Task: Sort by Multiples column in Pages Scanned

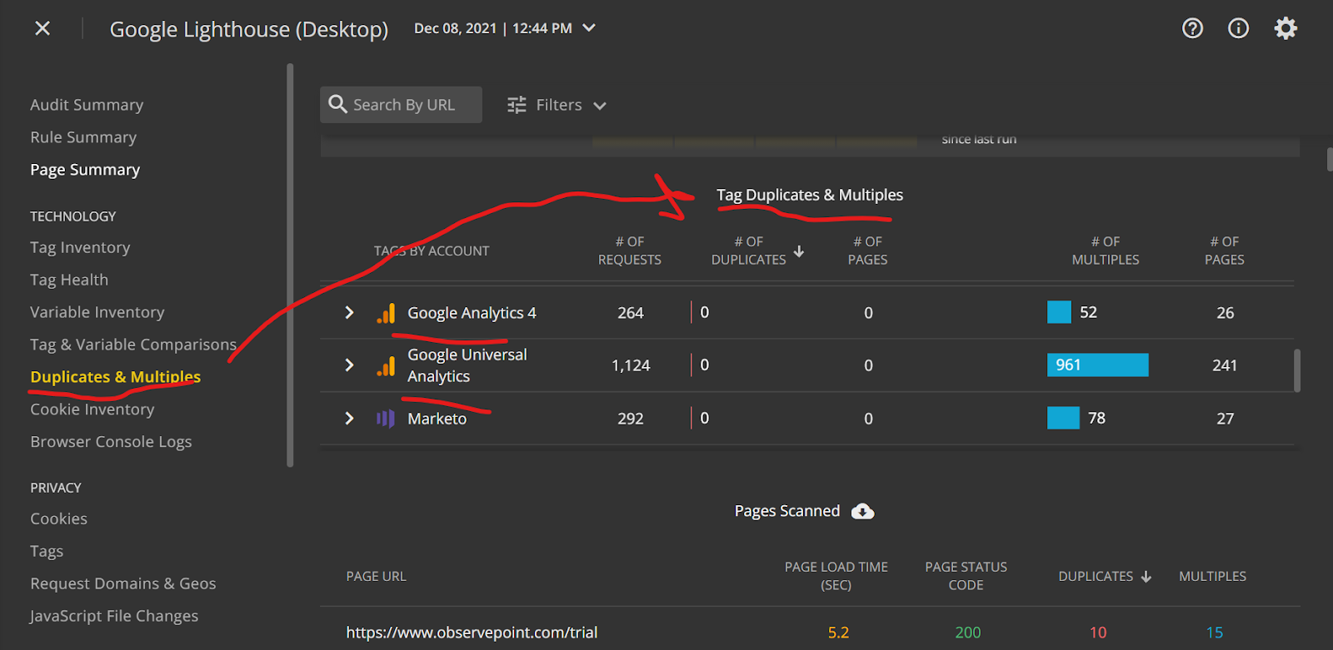Action: [x=1212, y=576]
